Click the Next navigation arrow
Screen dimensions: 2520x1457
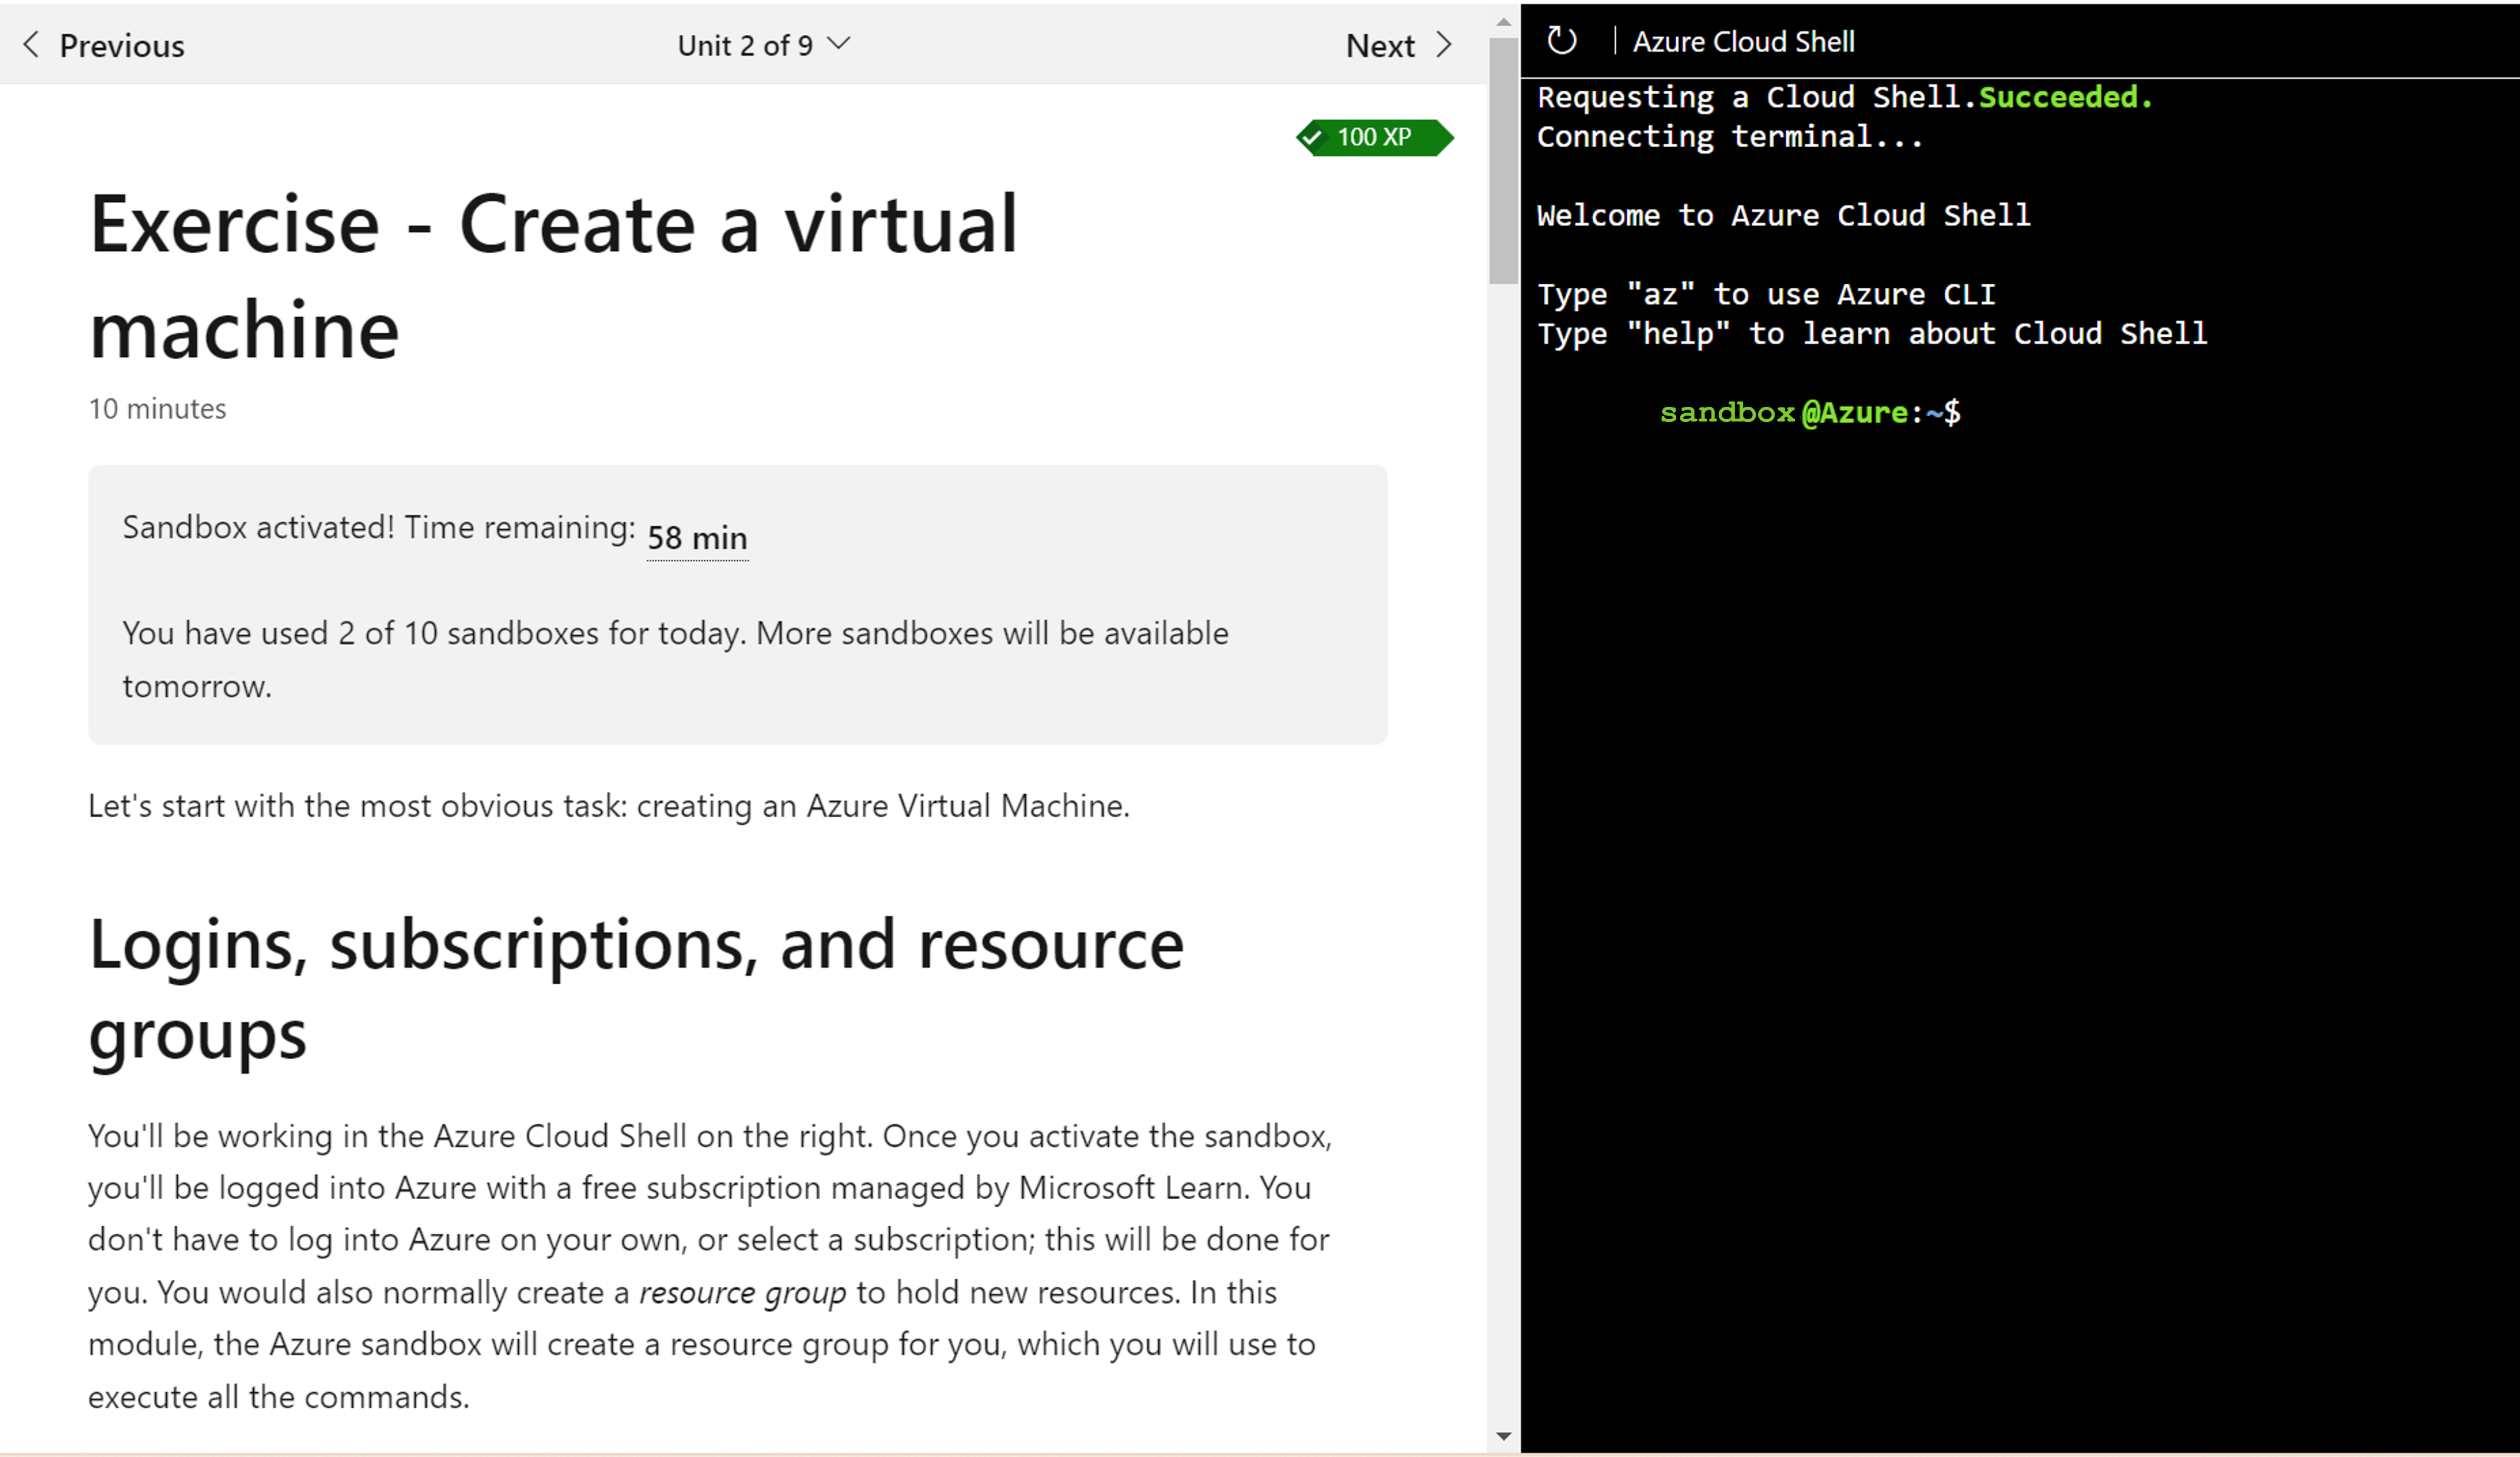click(1445, 44)
